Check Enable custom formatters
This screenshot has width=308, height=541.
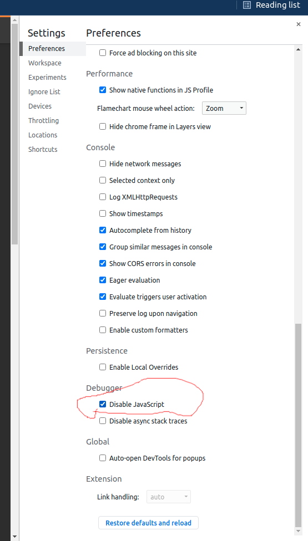tap(103, 330)
